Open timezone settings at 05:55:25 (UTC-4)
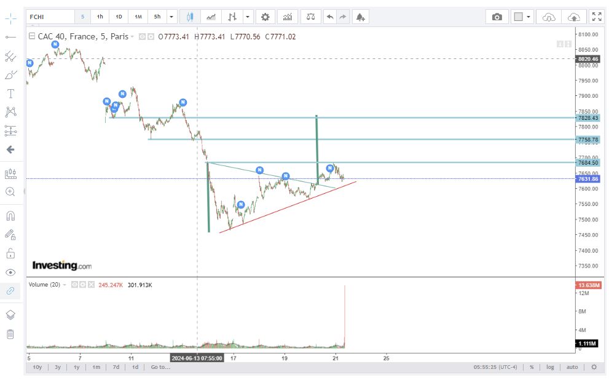 (x=495, y=367)
